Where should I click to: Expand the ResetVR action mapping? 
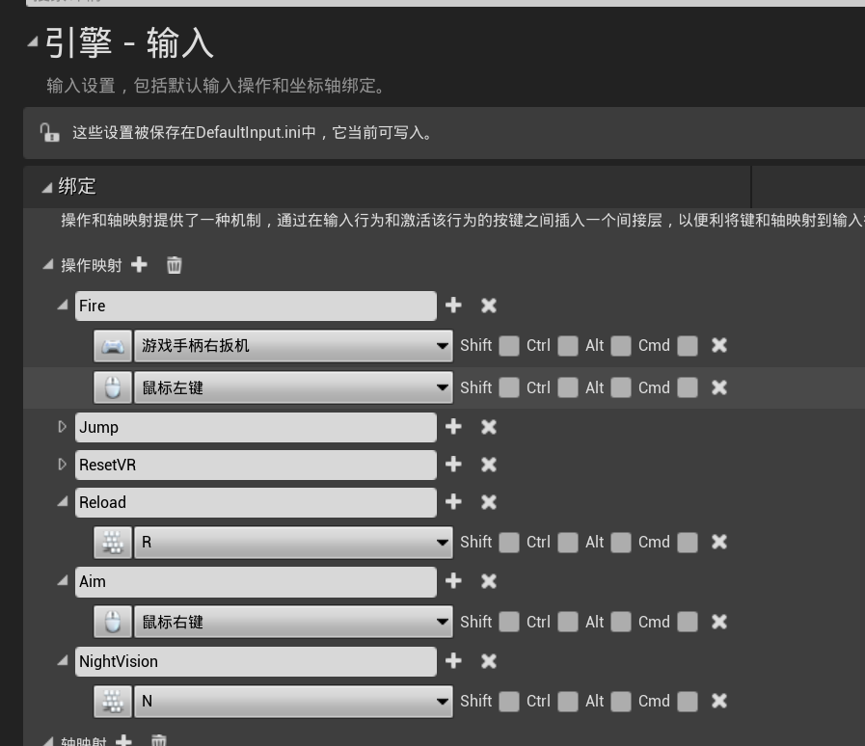pos(63,465)
